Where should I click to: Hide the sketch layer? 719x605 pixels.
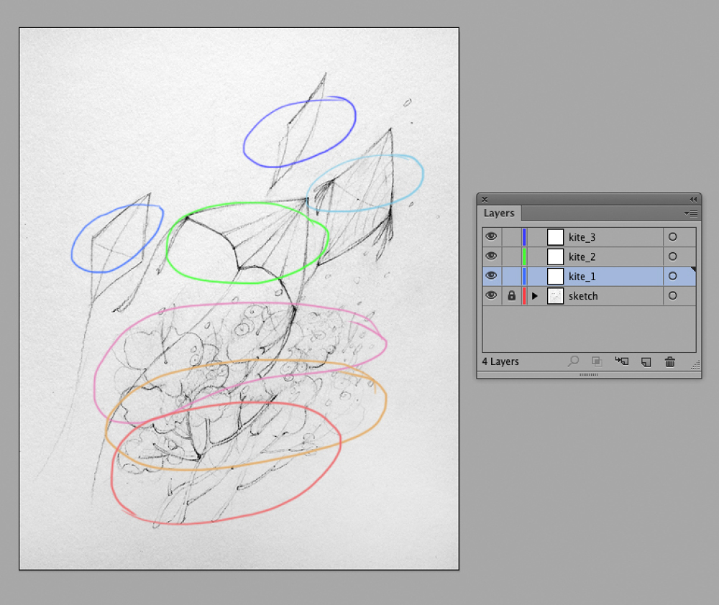(x=491, y=295)
